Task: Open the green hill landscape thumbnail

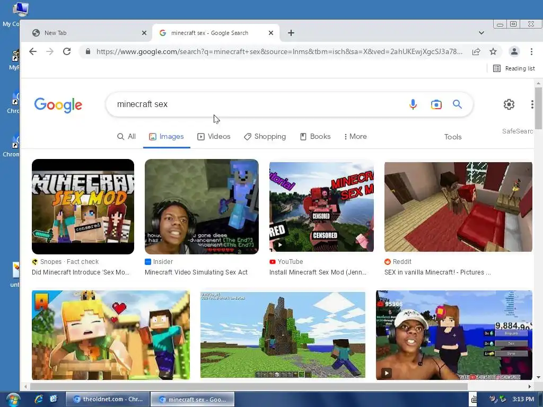Action: [x=283, y=335]
